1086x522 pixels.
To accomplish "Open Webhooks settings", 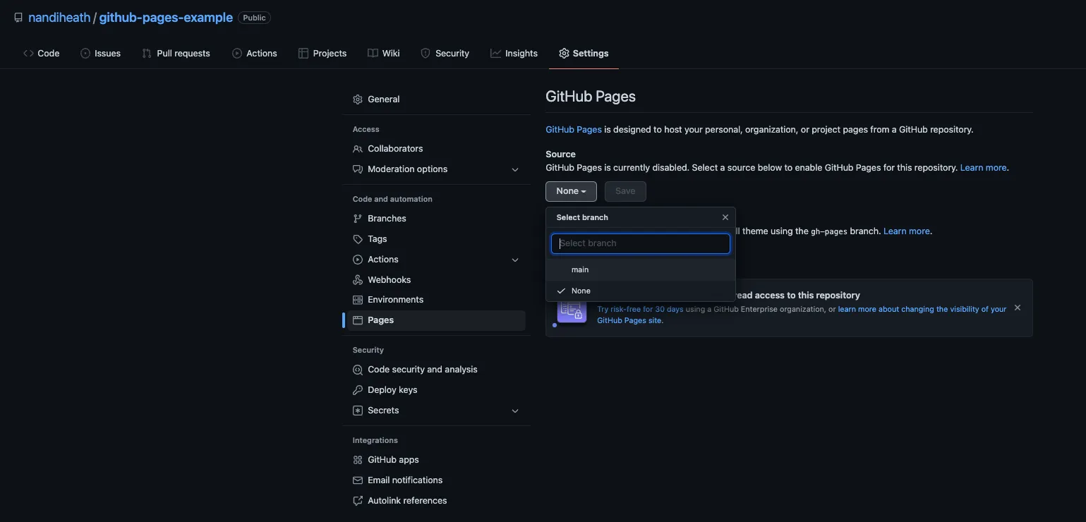I will click(x=389, y=279).
